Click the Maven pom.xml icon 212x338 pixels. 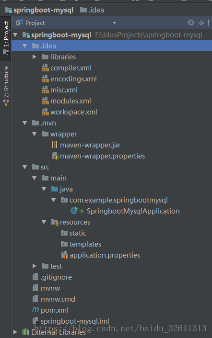[35, 310]
